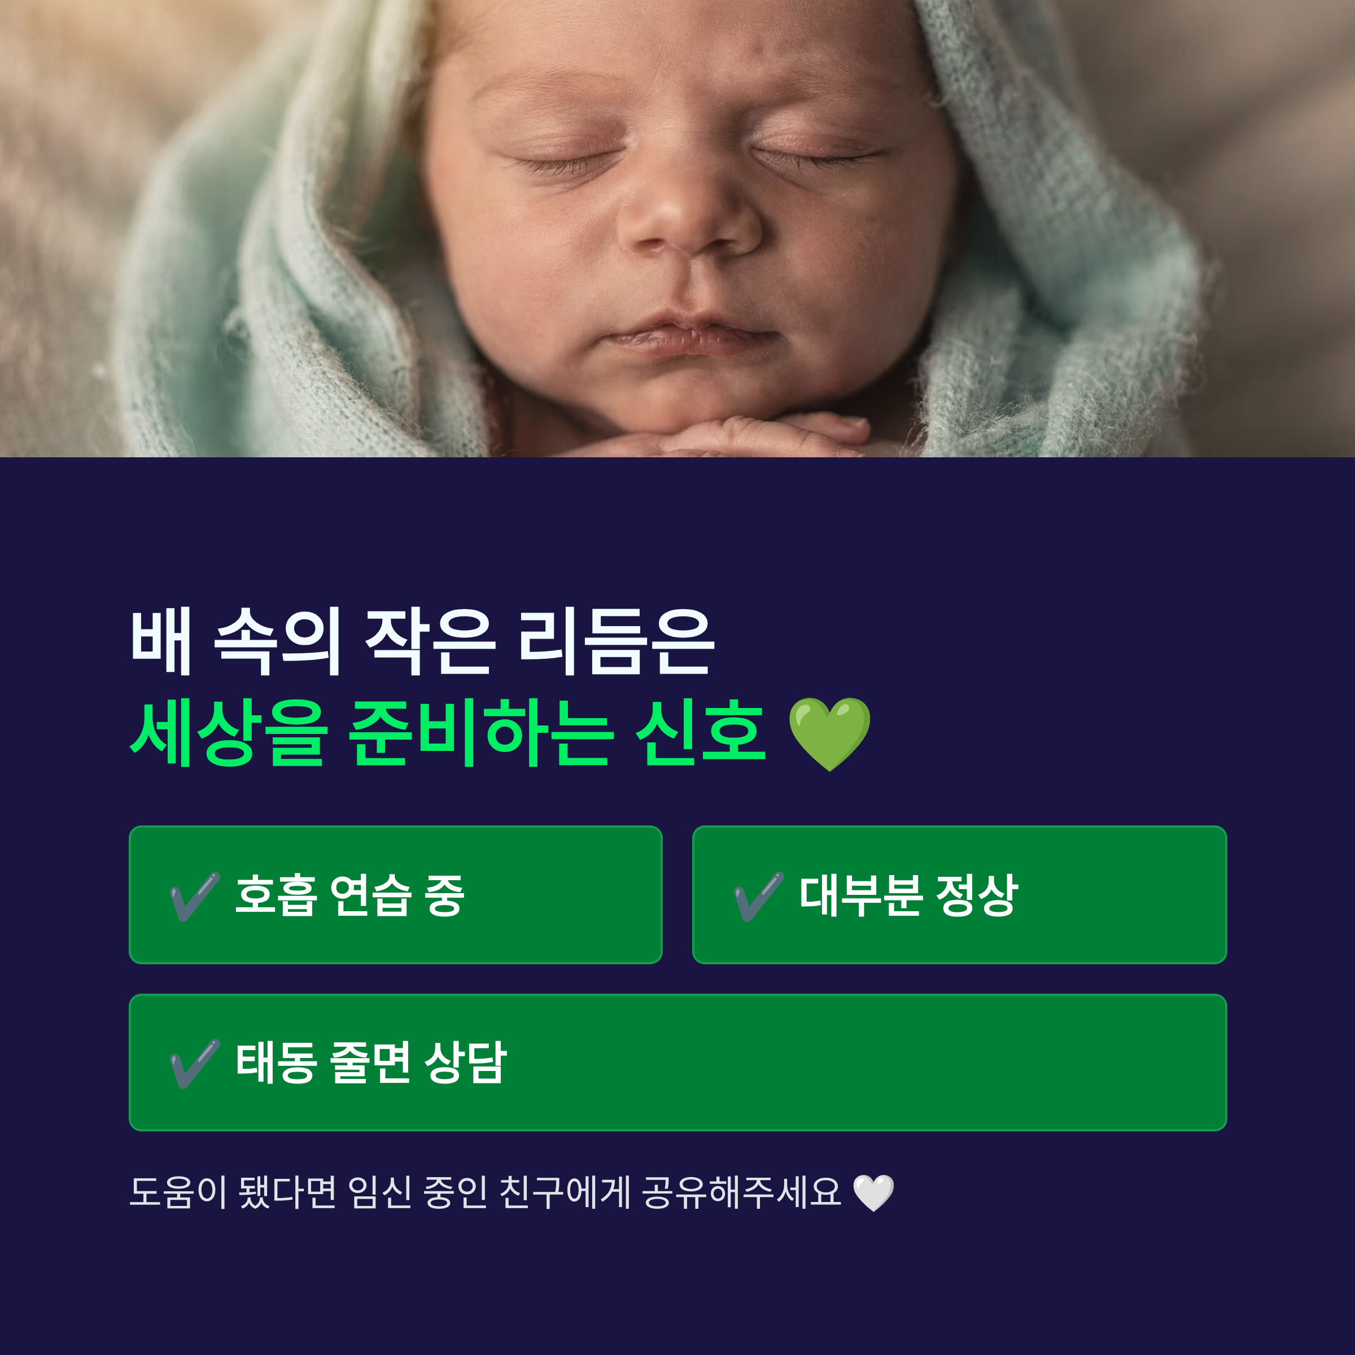The height and width of the screenshot is (1355, 1355).
Task: Select the 대부분 정상 label text
Action: pyautogui.click(x=908, y=895)
